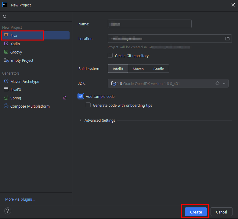The width and height of the screenshot is (238, 219).
Task: Click the Groovy logo icon
Action: click(x=6, y=52)
